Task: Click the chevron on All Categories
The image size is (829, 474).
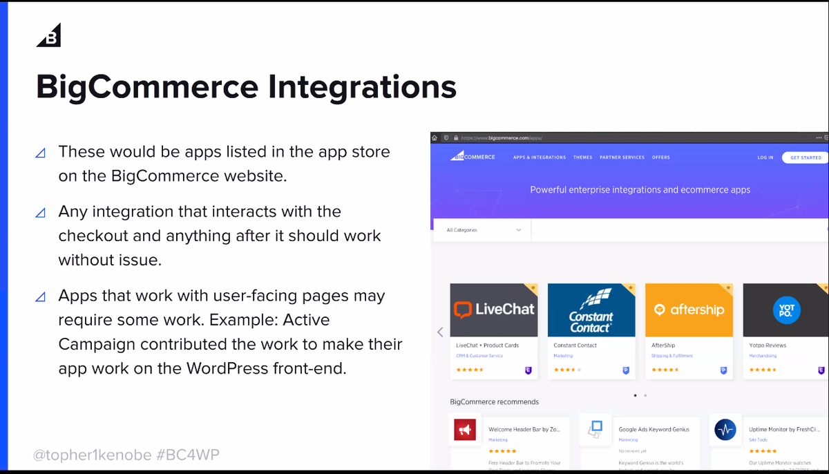Action: click(519, 230)
